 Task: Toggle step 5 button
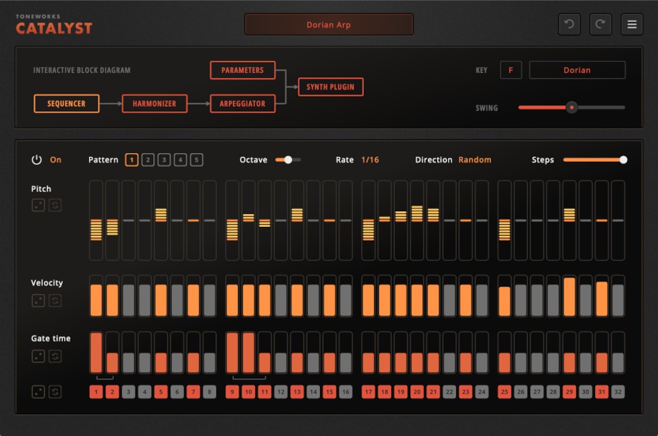click(161, 392)
